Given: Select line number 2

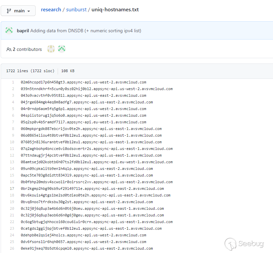Looking at the screenshot, I should click(x=13, y=89).
